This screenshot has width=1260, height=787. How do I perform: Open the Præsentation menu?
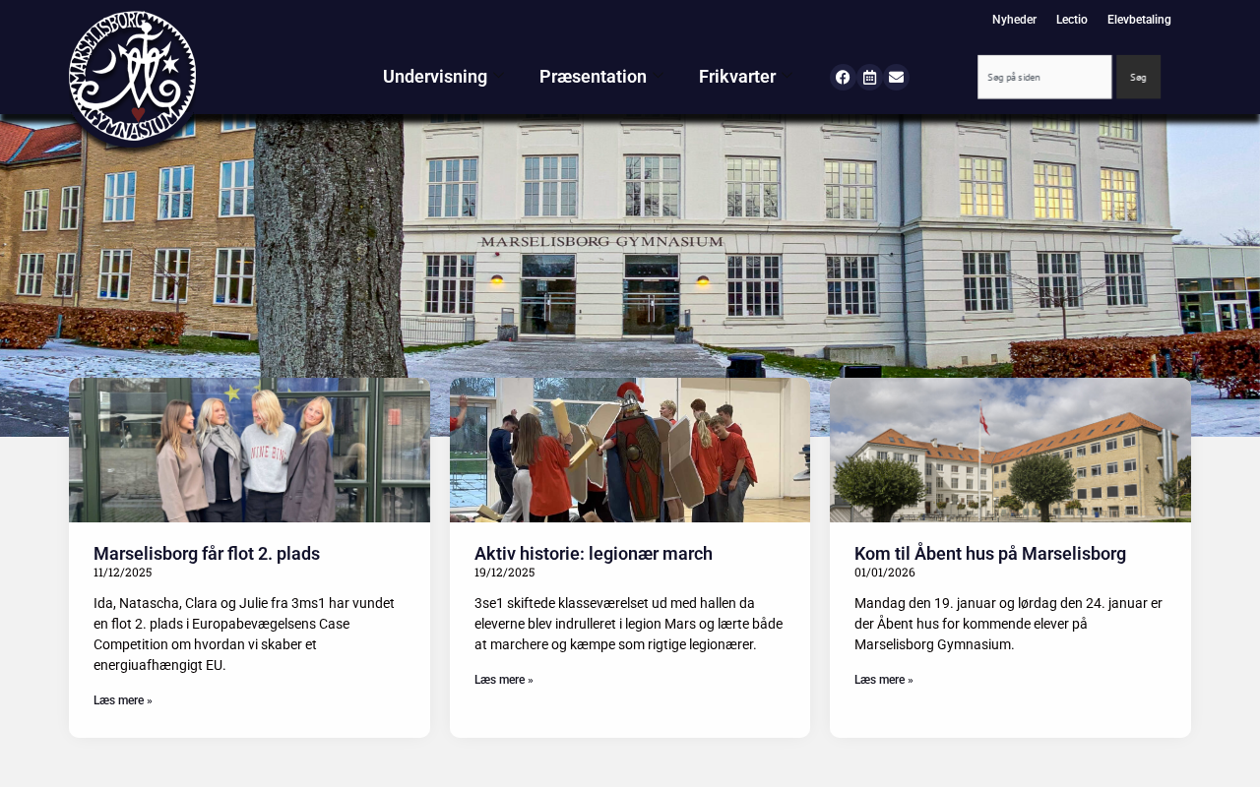pyautogui.click(x=593, y=77)
